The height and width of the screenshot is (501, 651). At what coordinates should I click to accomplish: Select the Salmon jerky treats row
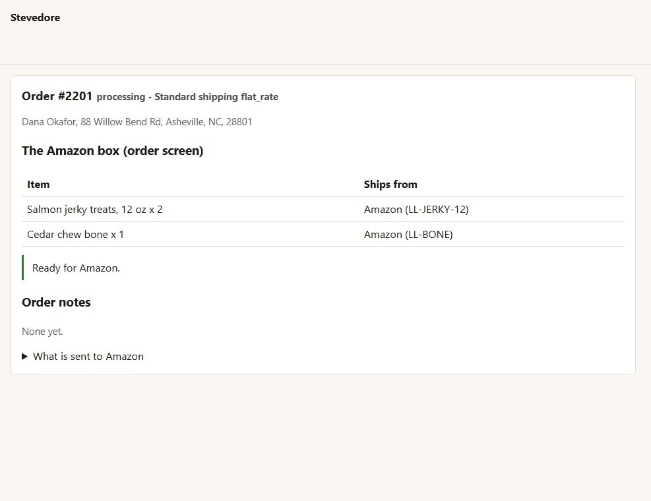323,209
